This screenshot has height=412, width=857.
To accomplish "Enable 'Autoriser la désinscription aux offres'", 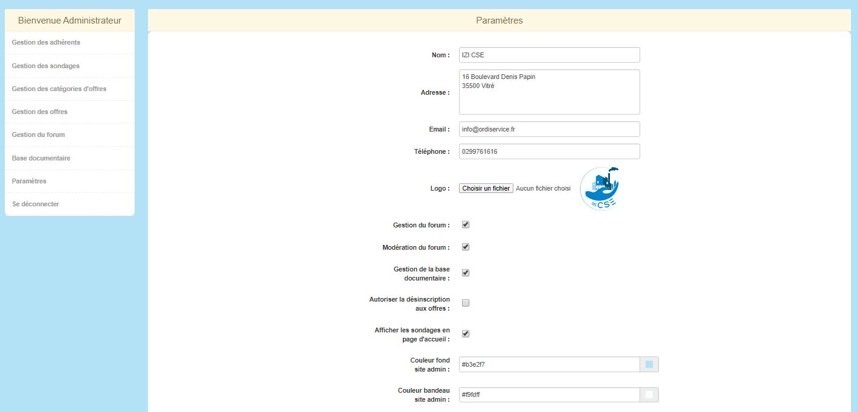I will pyautogui.click(x=466, y=303).
